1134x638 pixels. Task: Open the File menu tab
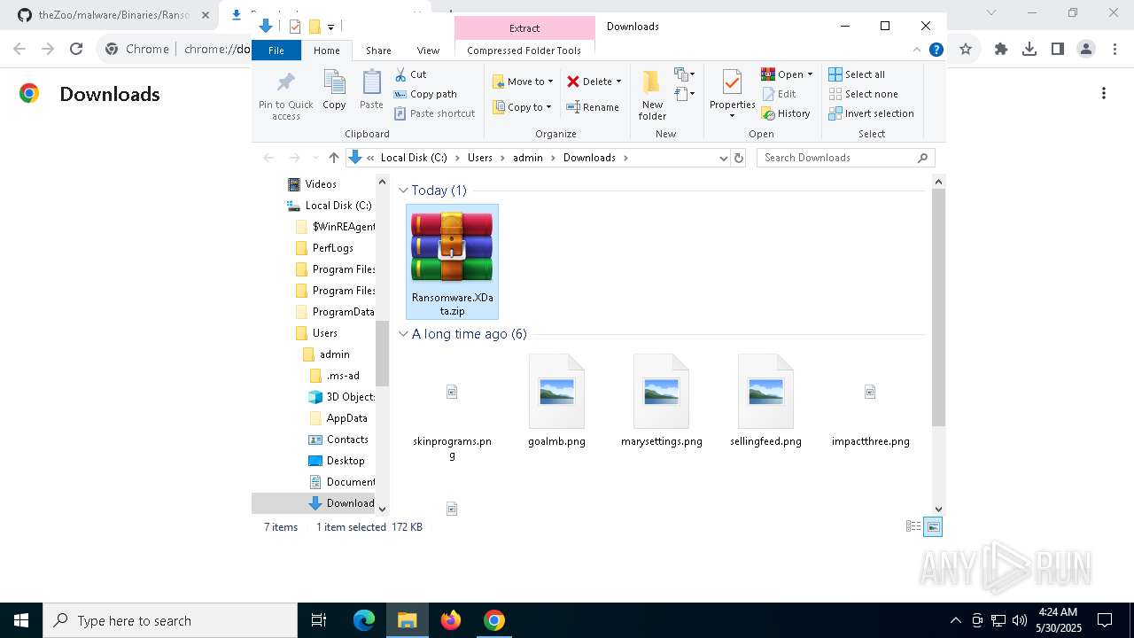coord(276,51)
